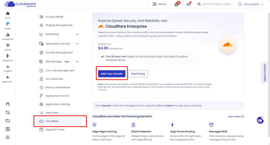
Task: Open Deployment via GIT menu item
Action: point(57,96)
